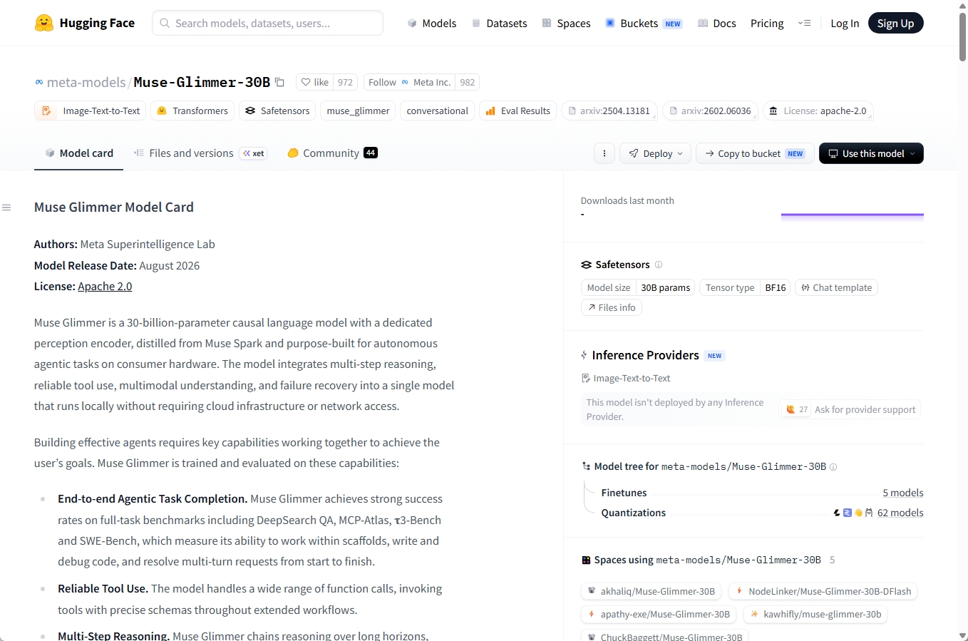Image resolution: width=968 pixels, height=641 pixels.
Task: Open Docs from the top navigation
Action: [716, 24]
